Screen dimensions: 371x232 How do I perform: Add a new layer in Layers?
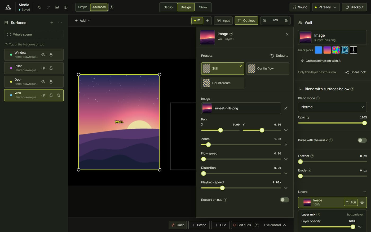[365, 192]
